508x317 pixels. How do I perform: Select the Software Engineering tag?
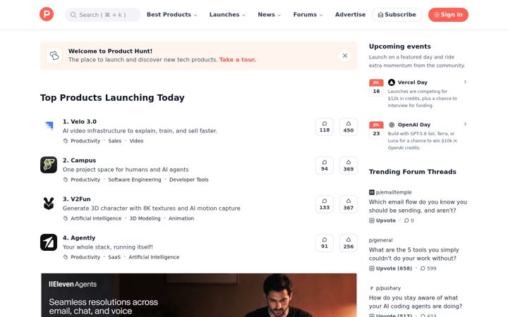[x=135, y=180]
